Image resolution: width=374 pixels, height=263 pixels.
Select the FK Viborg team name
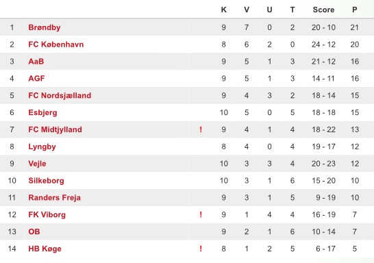(47, 215)
